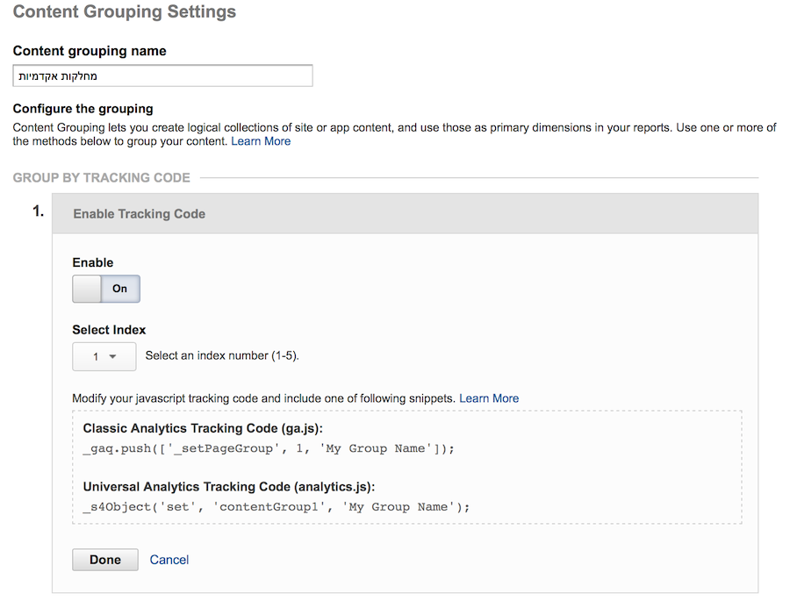Click Content Grouping Settings page title
Image resolution: width=790 pixels, height=608 pixels.
[125, 11]
